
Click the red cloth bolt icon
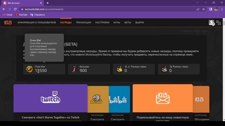(164, 69)
